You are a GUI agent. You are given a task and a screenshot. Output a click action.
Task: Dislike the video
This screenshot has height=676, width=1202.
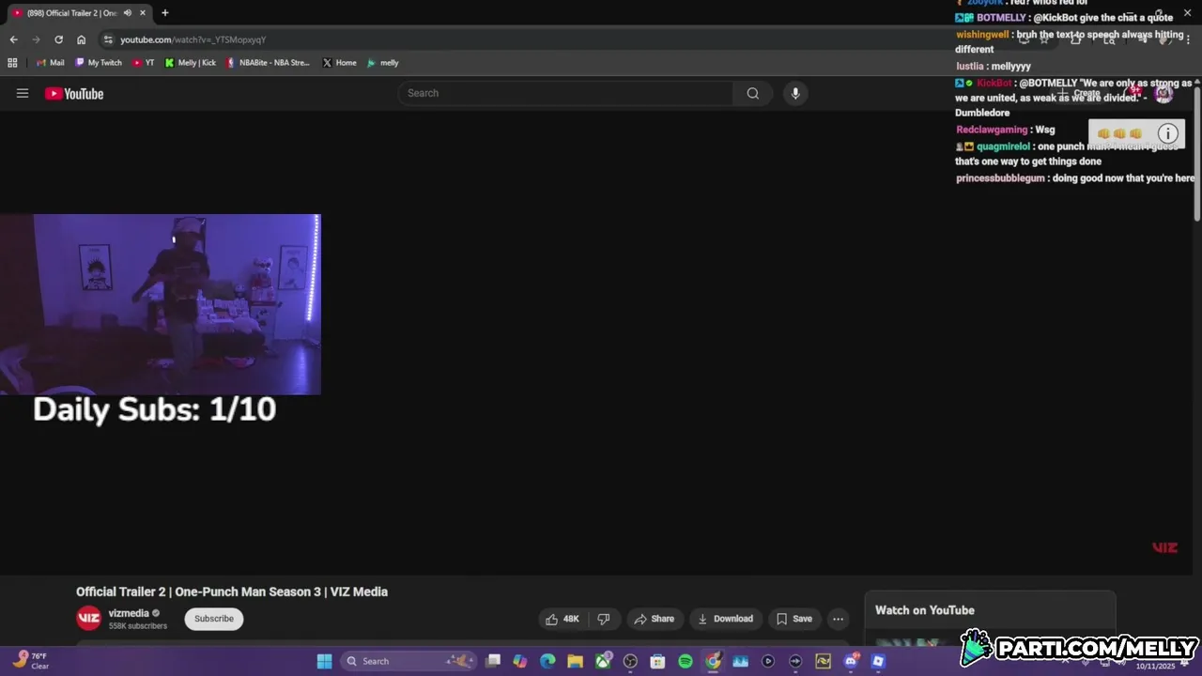[x=604, y=619]
